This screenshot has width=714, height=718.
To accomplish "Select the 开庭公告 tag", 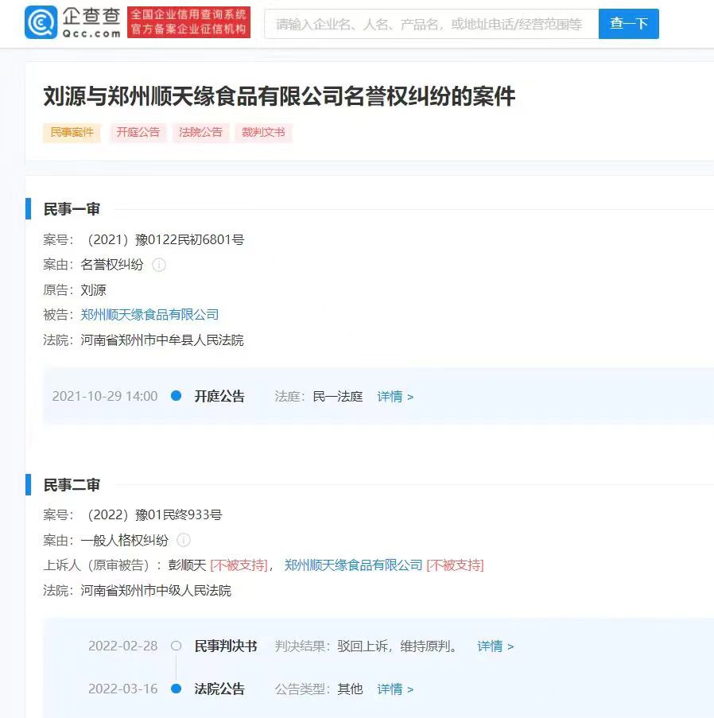I will click(138, 133).
